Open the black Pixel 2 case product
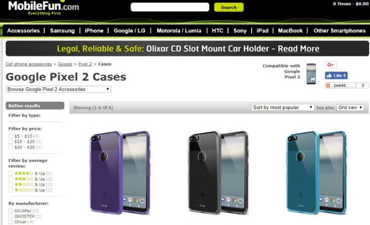 [218, 173]
